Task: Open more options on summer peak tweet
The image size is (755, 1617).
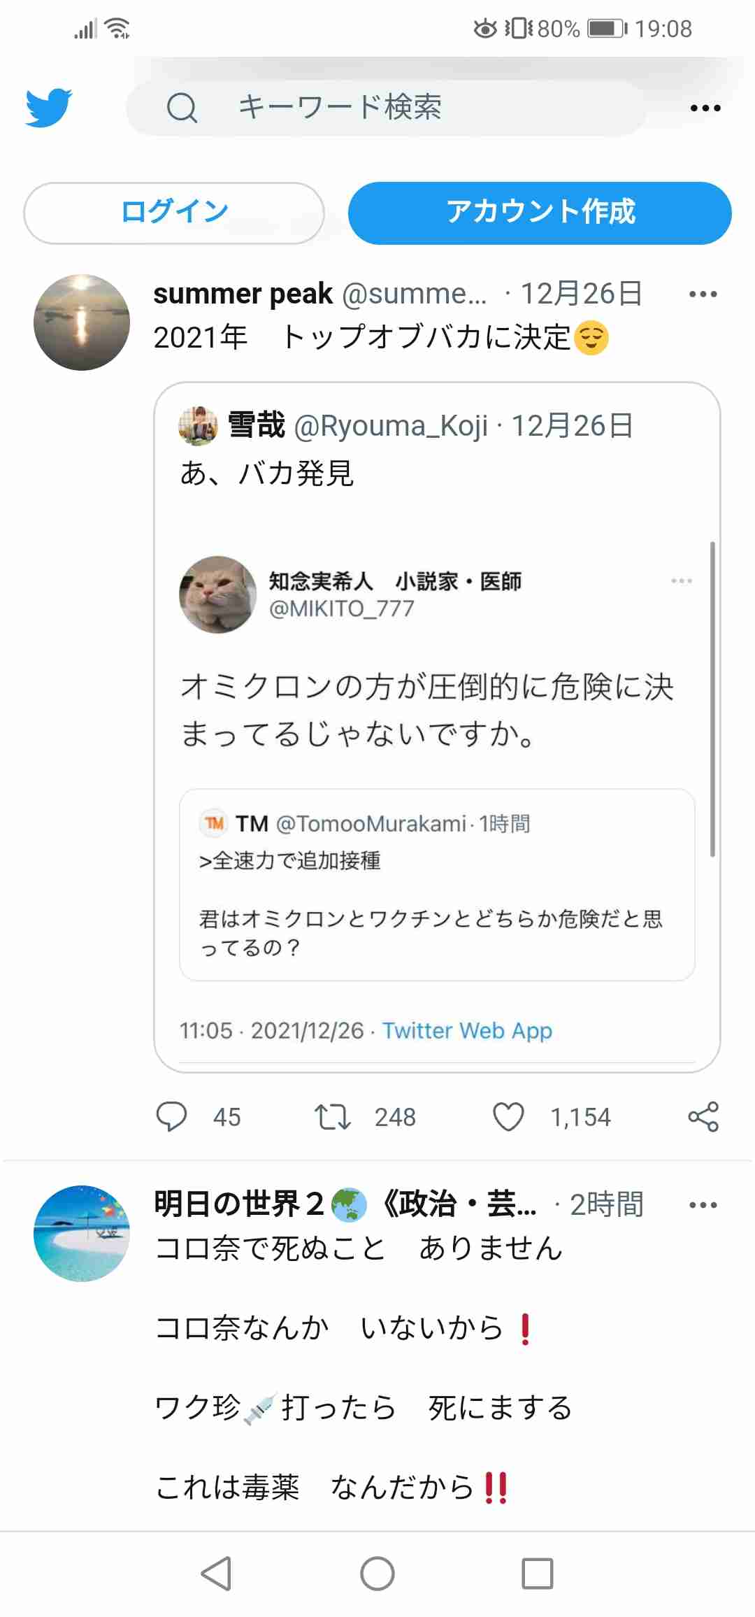Action: point(703,294)
